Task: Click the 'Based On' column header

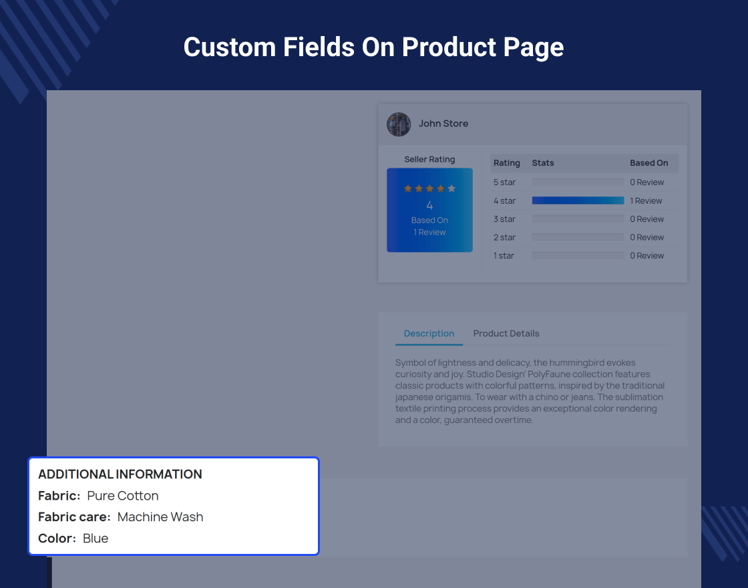Action: click(x=648, y=163)
